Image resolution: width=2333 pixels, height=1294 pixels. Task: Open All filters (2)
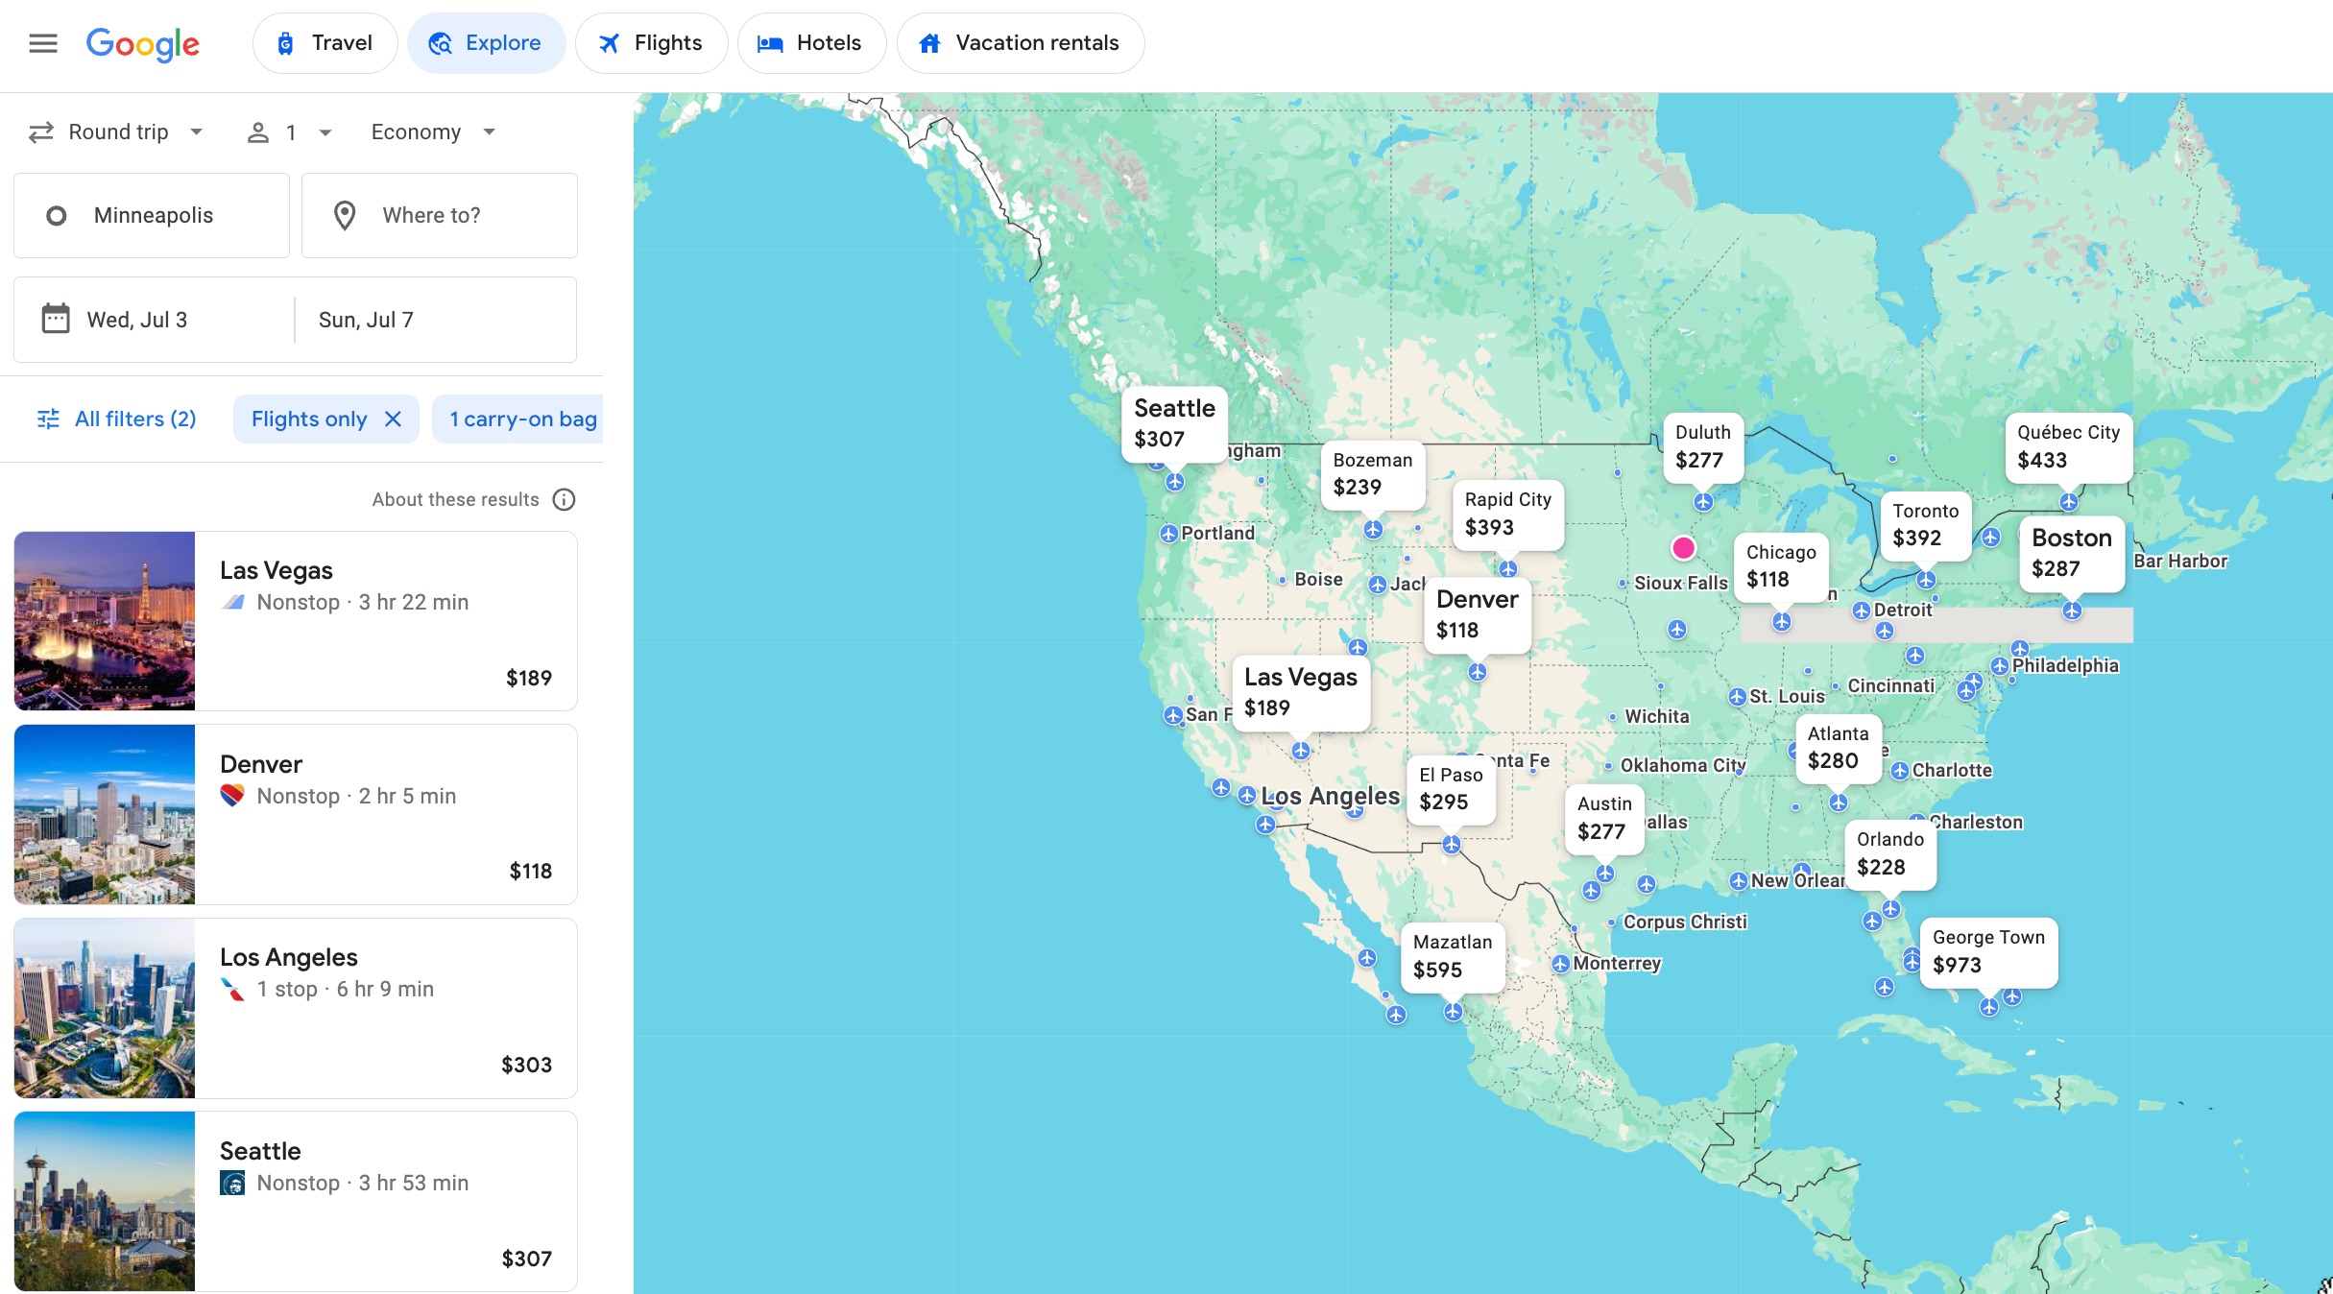pos(116,419)
